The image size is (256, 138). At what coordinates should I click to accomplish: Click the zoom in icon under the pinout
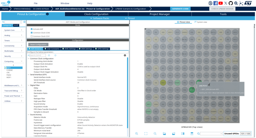point(136,134)
